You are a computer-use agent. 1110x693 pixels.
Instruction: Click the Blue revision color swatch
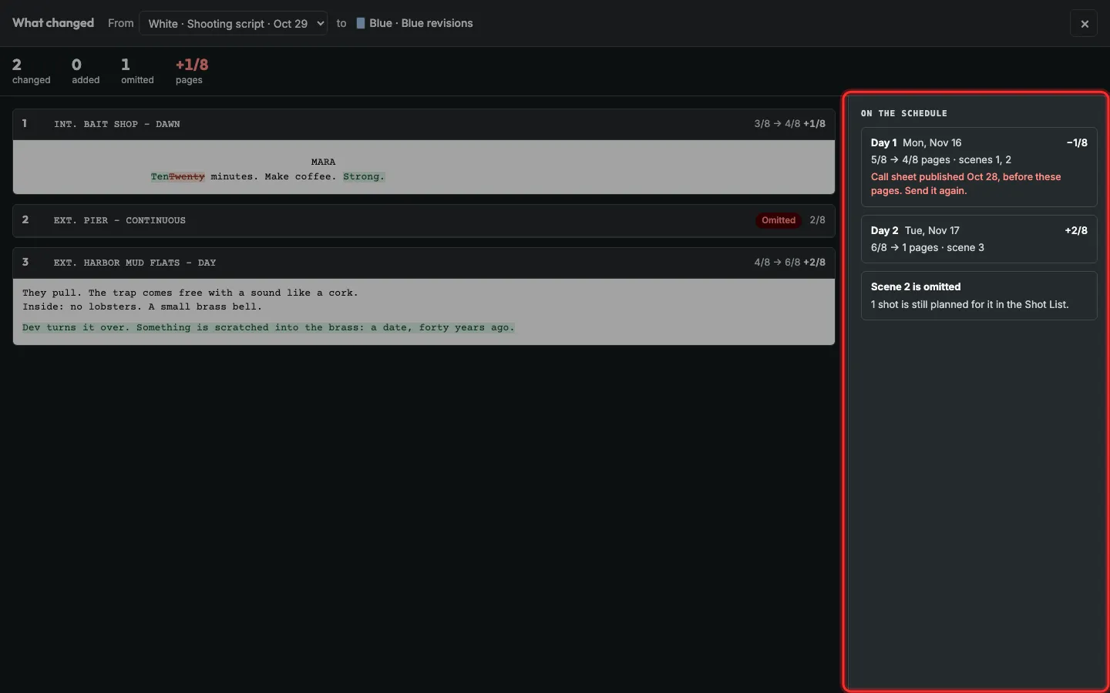[x=360, y=23]
